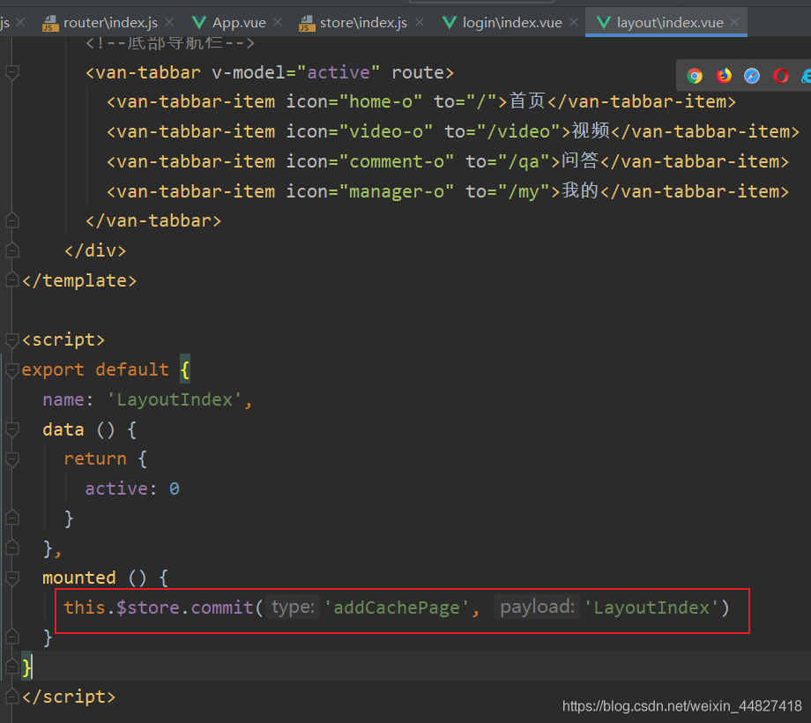Click the 'return' keyword
811x723 pixels.
(x=95, y=458)
